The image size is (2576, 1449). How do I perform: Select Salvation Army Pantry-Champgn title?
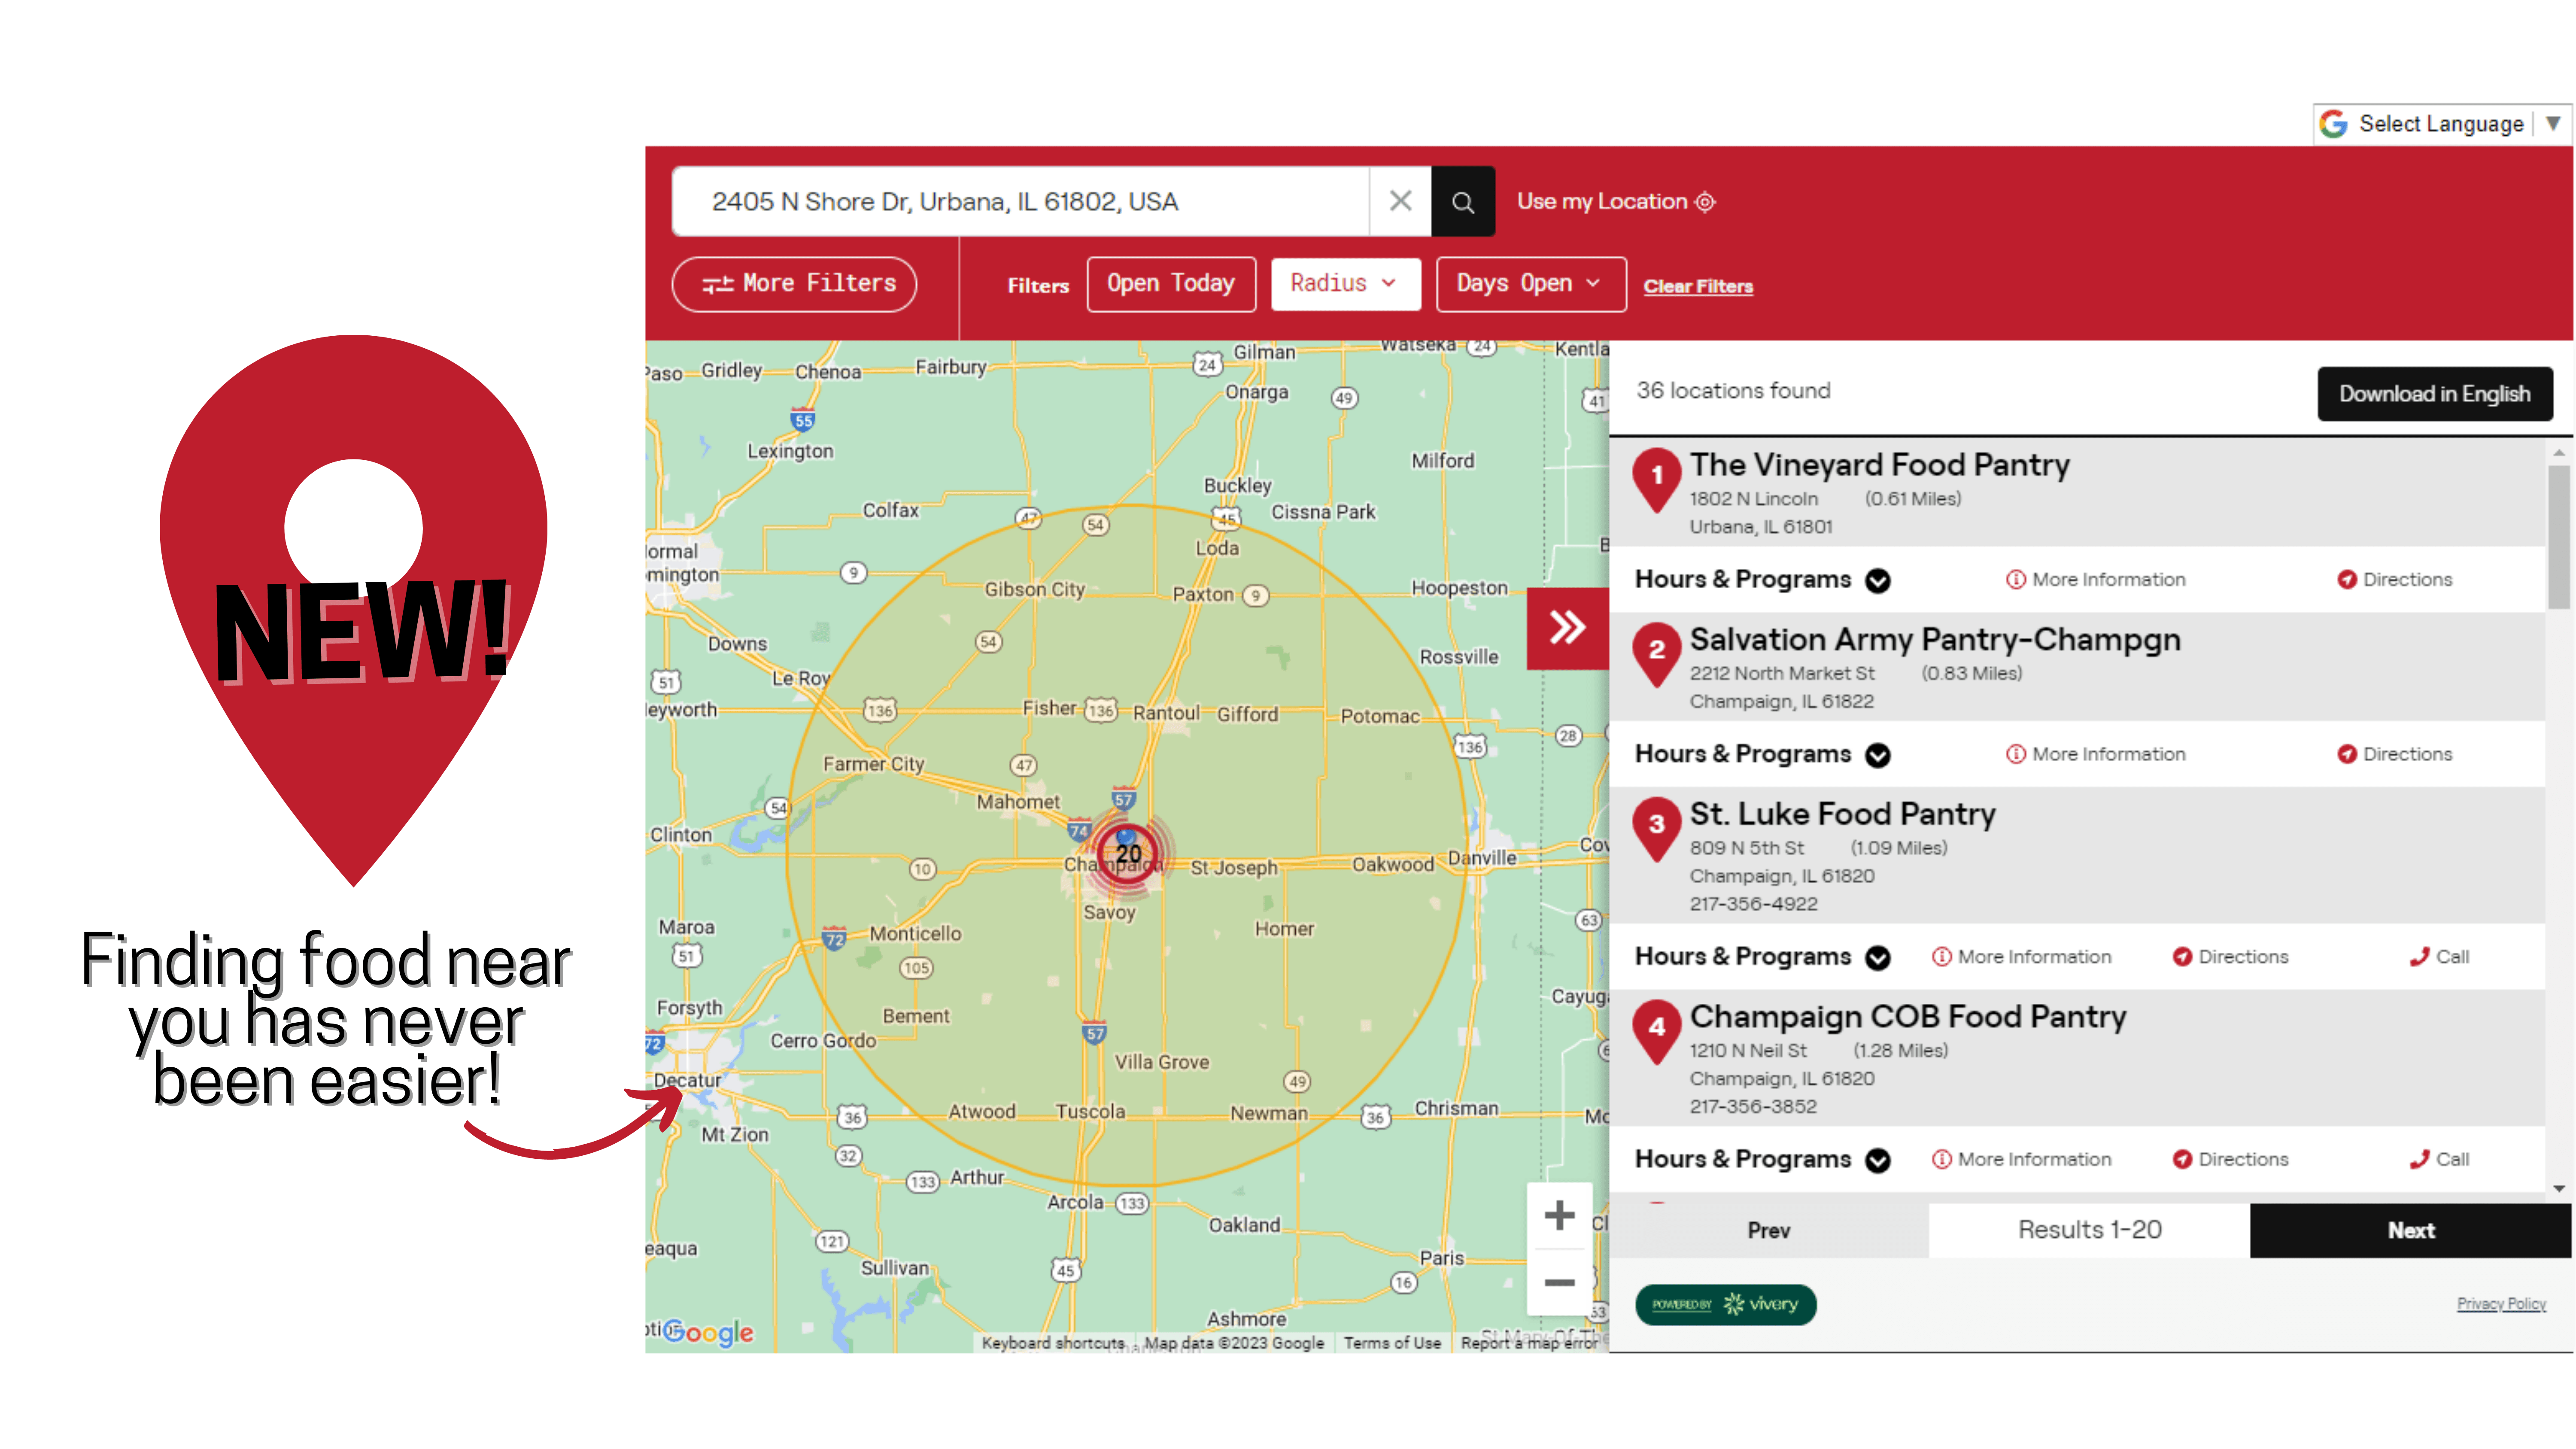pos(1935,640)
